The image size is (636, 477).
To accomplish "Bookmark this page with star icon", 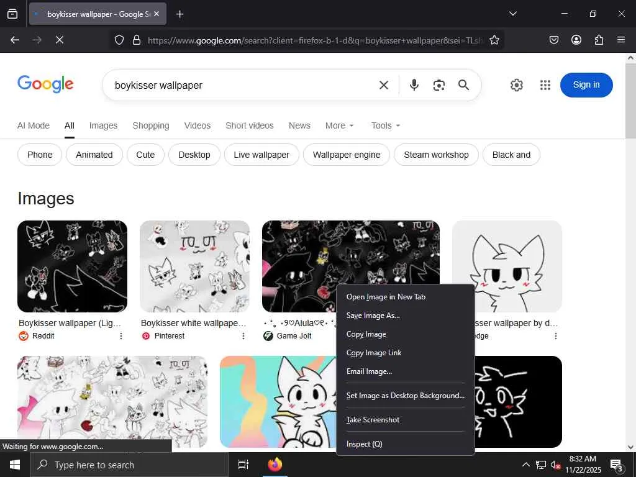I will (494, 40).
